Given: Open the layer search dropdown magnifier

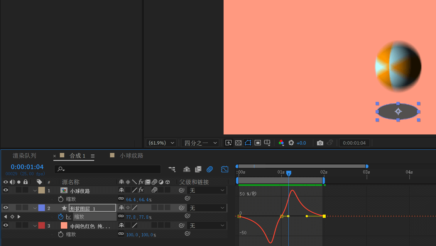Looking at the screenshot, I should click(61, 169).
